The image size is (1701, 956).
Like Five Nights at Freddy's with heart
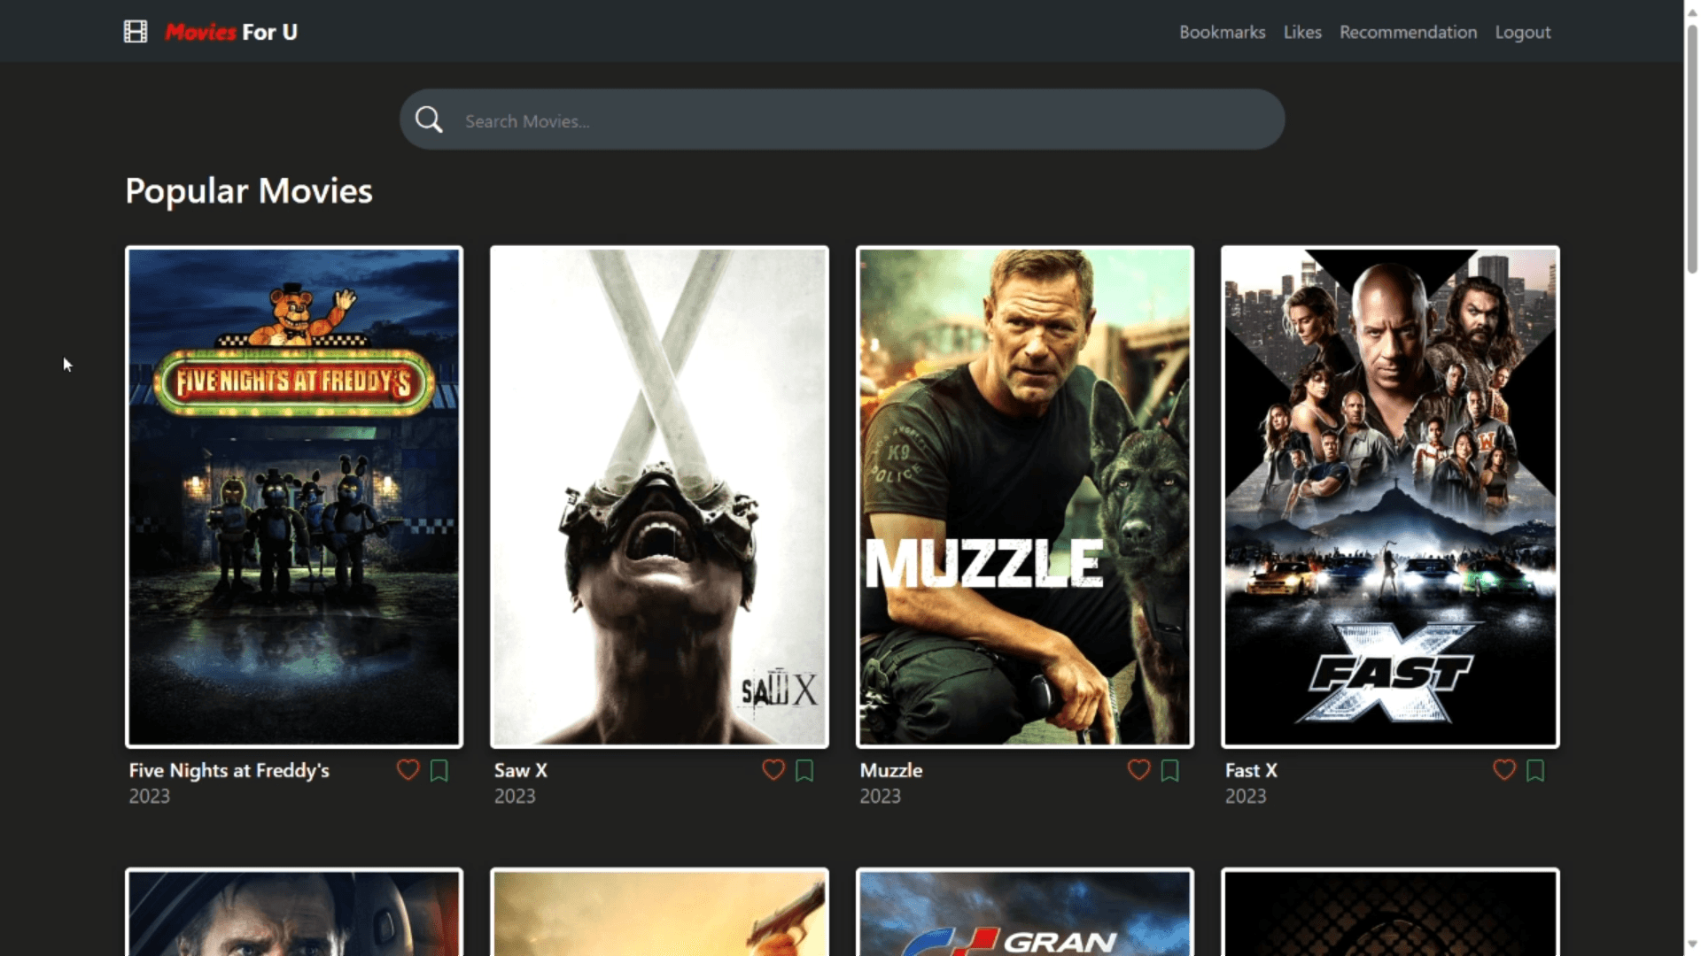[x=408, y=770]
